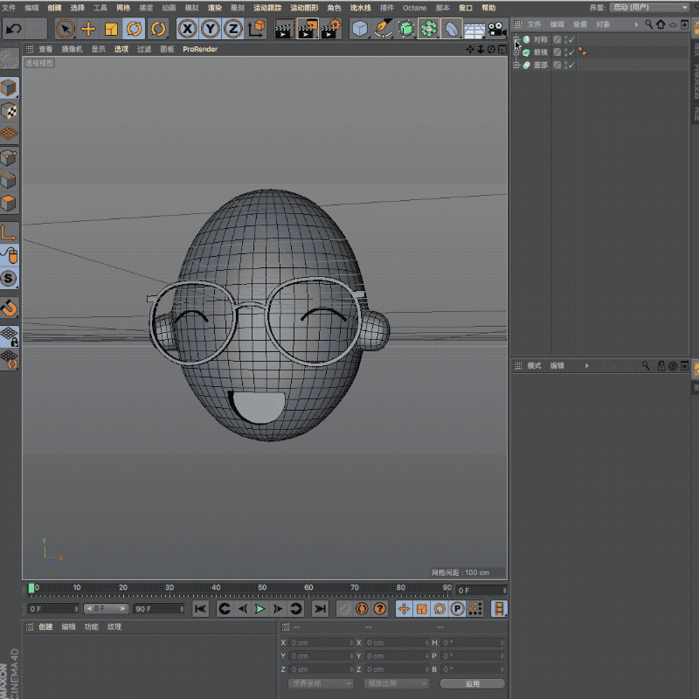Click frame 50 on the timeline ruler

[261, 589]
